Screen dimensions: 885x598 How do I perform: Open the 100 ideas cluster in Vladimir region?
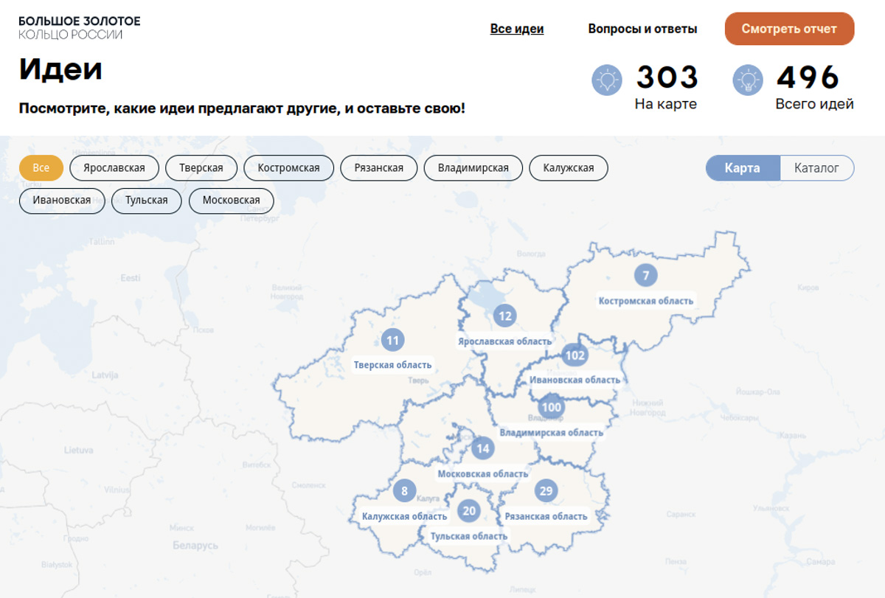coord(551,407)
